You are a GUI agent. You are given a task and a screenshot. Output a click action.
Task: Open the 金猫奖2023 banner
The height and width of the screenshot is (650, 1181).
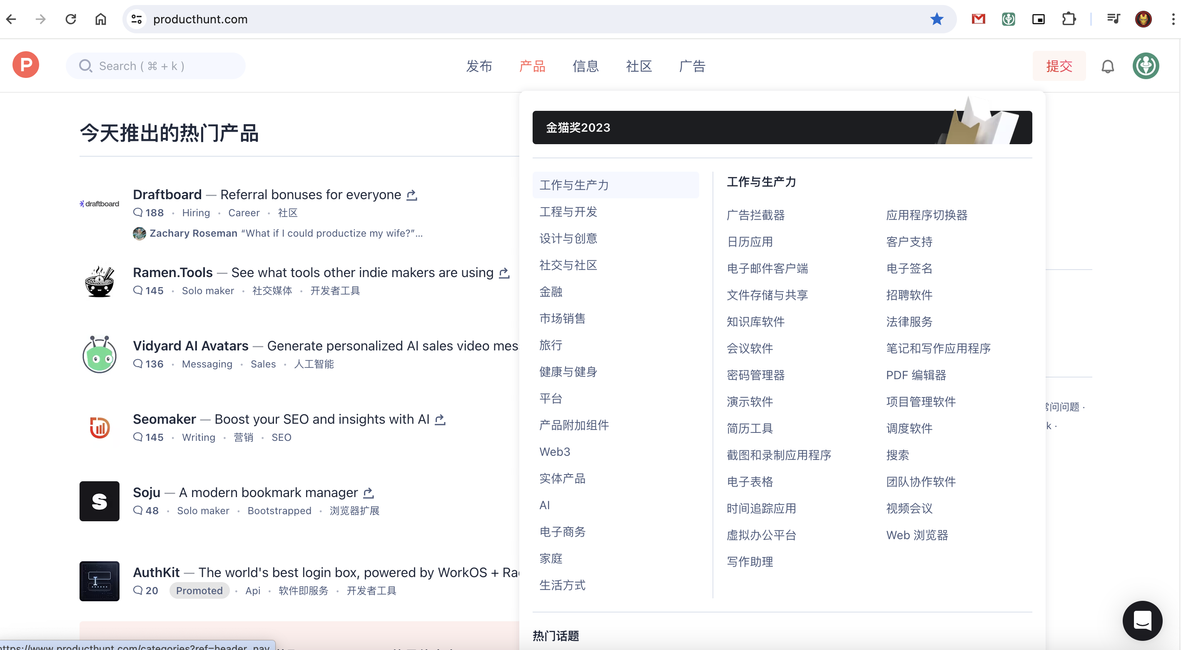782,127
